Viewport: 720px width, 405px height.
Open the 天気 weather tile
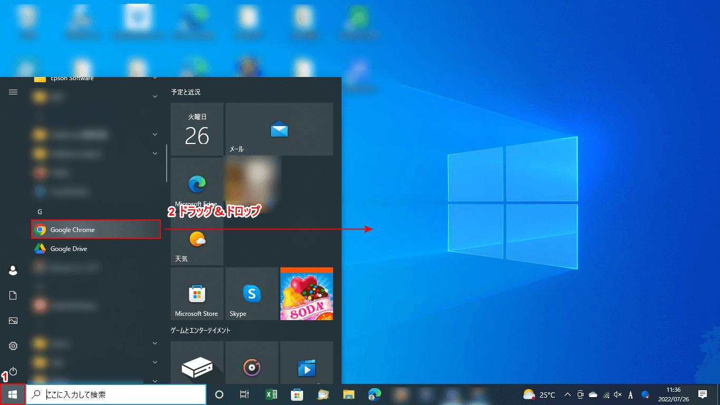pyautogui.click(x=197, y=239)
